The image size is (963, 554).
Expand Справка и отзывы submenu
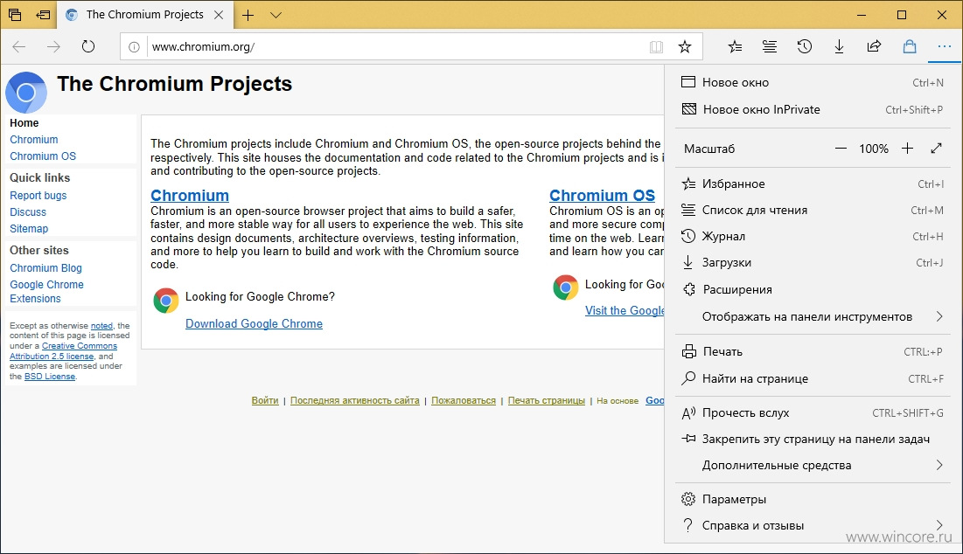813,526
